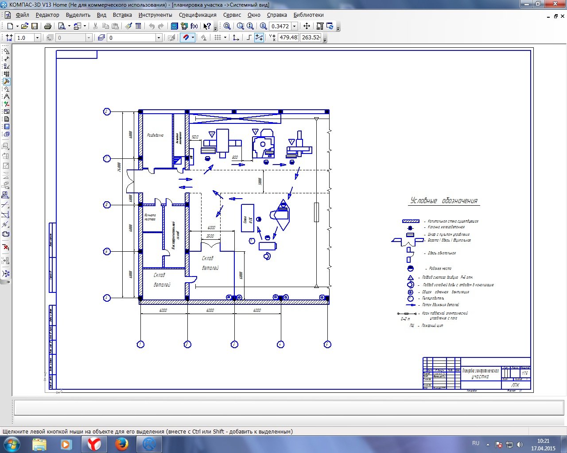Expand the zoom scale 0.3472 dropdown
This screenshot has width=567, height=453.
pyautogui.click(x=294, y=26)
